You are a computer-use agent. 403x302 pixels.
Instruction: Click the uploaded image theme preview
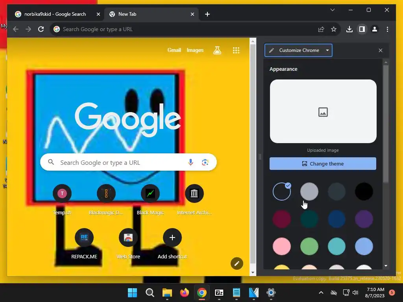click(x=323, y=111)
